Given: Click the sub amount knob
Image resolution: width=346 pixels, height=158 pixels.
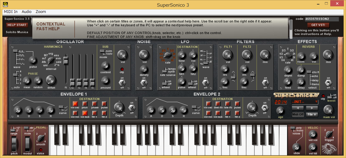Looking at the screenshot, I should pyautogui.click(x=106, y=81).
